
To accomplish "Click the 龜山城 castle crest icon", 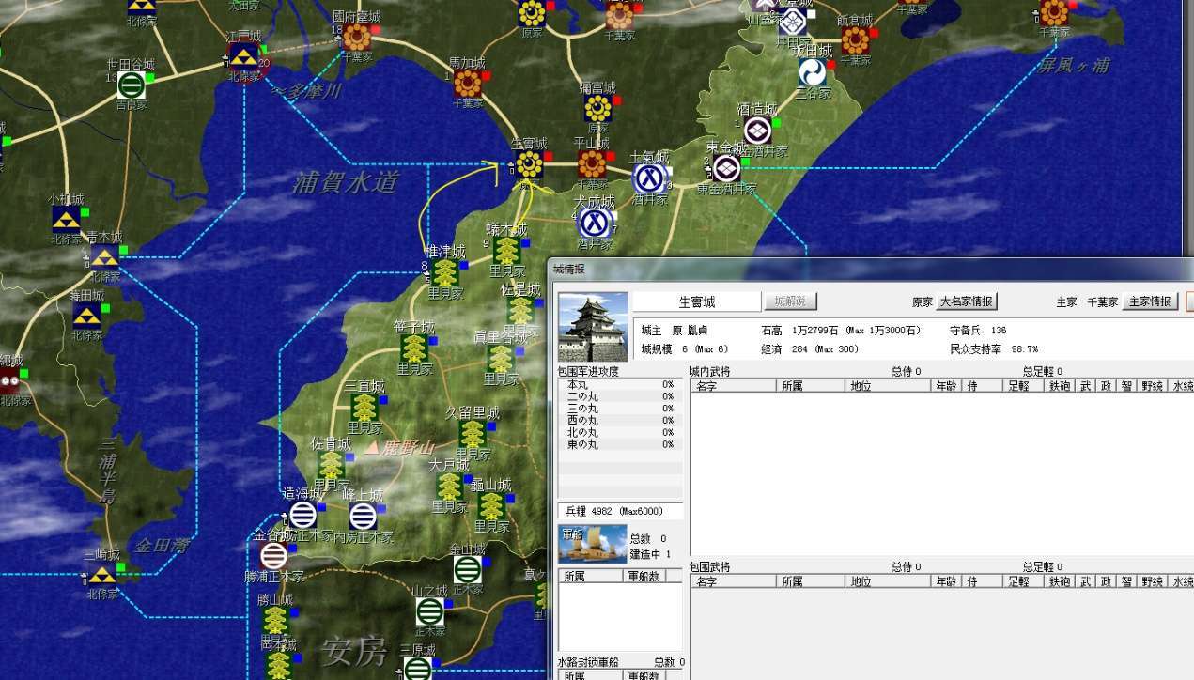I will click(490, 506).
